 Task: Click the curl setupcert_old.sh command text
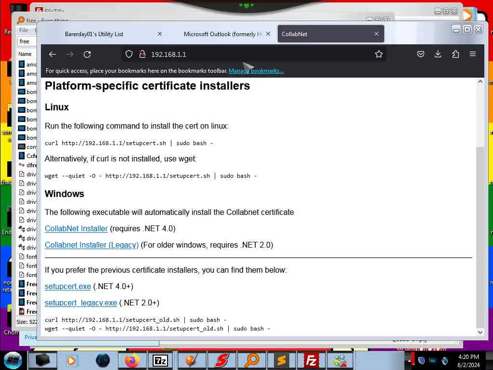(x=135, y=320)
